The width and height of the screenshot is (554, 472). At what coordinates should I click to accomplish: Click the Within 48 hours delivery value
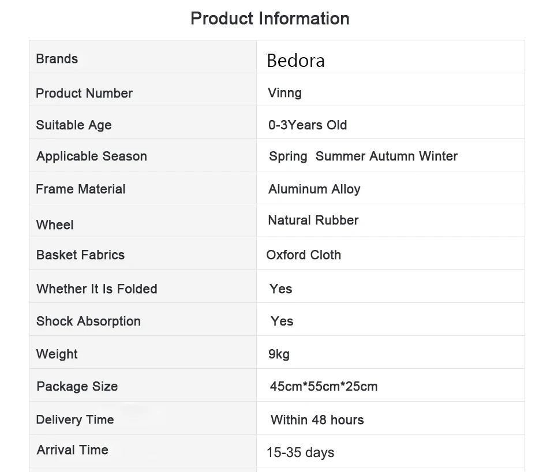pos(317,419)
